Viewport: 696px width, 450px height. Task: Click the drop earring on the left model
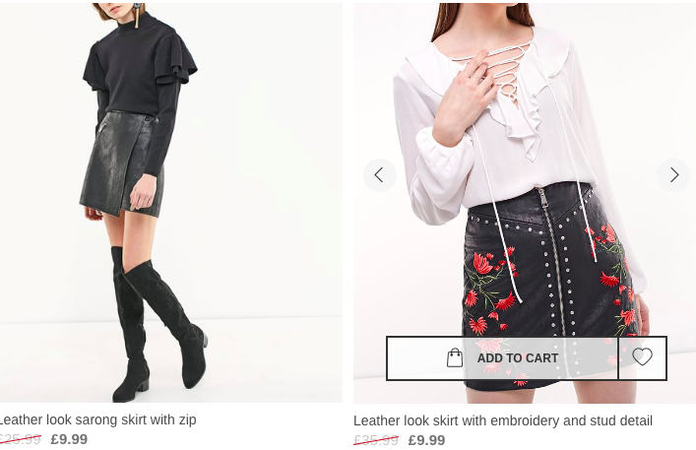point(137,15)
